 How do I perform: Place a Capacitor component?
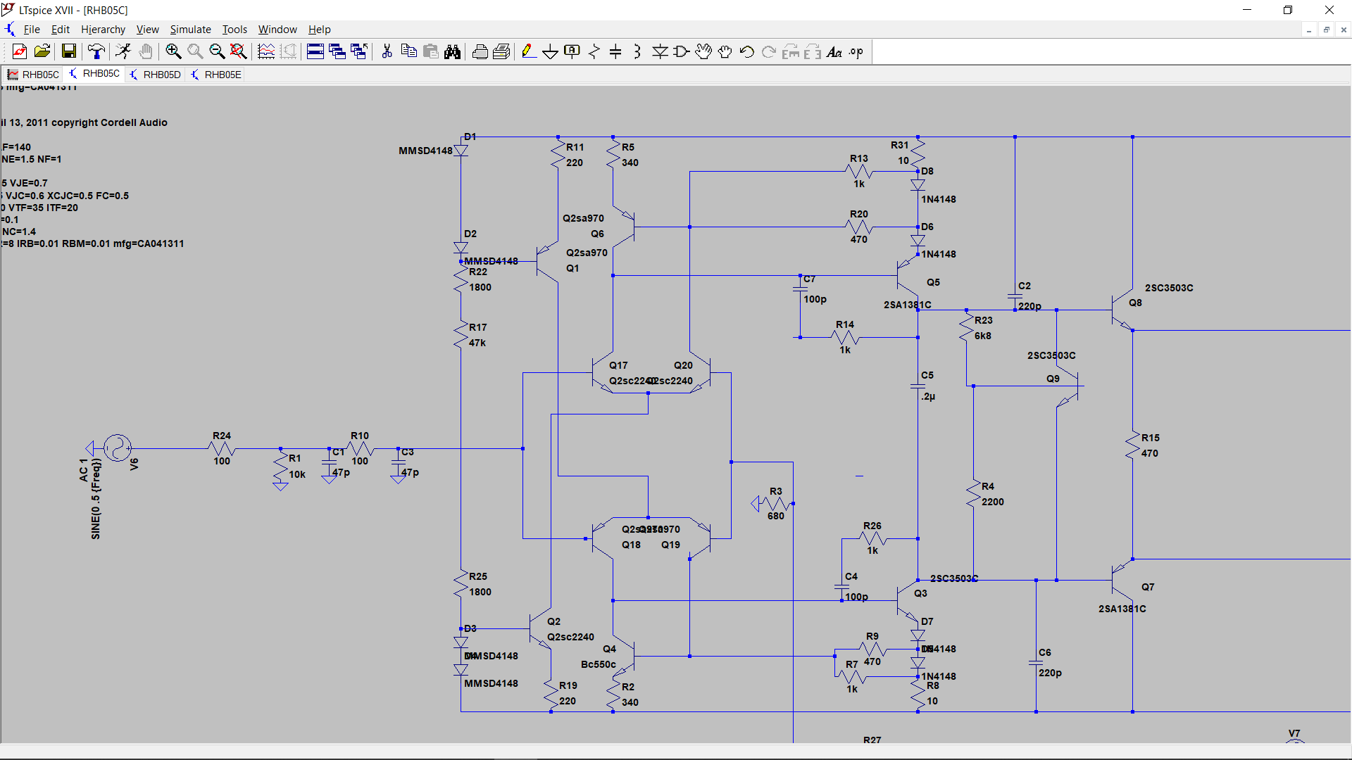tap(615, 51)
